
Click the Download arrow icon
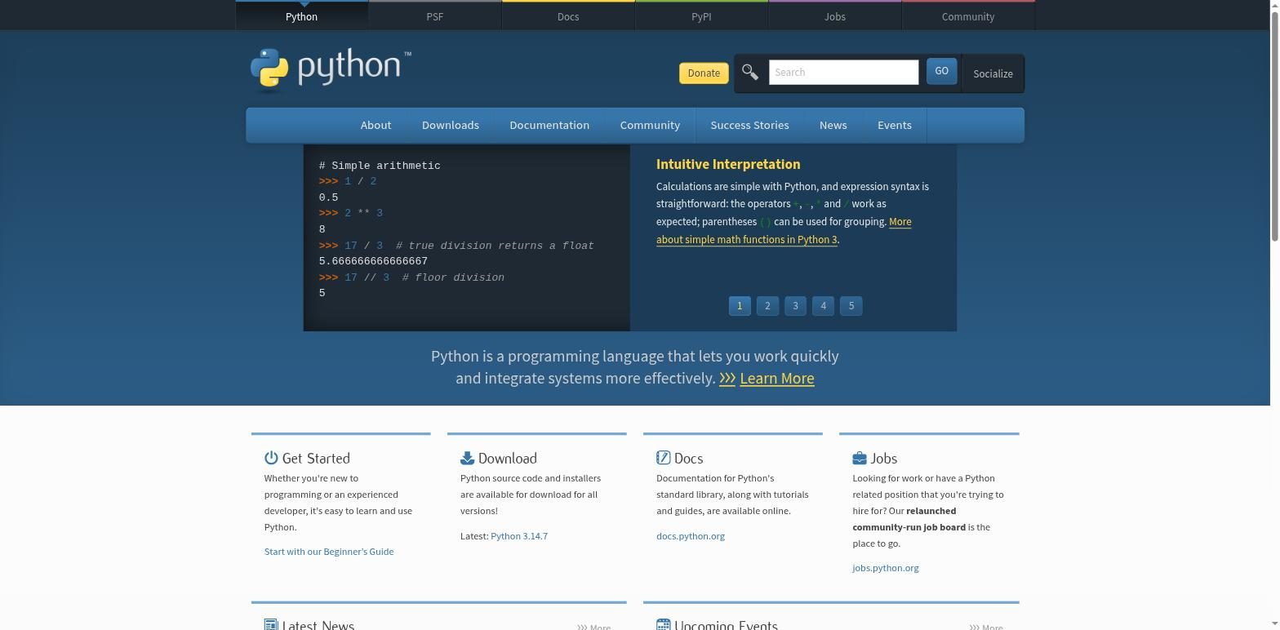467,458
